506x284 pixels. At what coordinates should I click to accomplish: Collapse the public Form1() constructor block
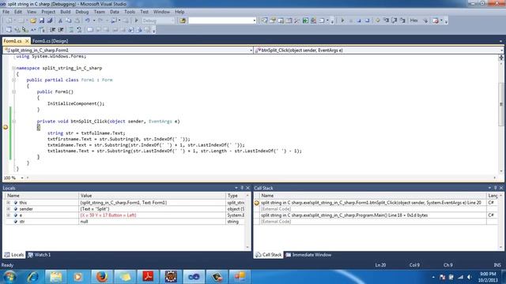pyautogui.click(x=13, y=92)
